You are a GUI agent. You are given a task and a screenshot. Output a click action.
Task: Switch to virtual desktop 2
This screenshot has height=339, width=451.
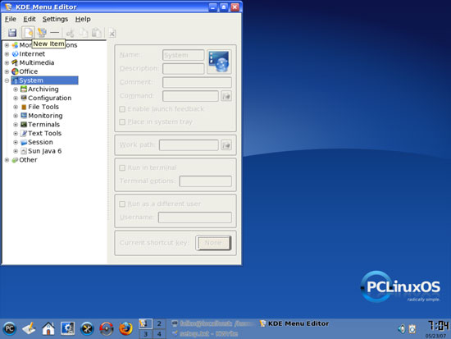coord(159,323)
